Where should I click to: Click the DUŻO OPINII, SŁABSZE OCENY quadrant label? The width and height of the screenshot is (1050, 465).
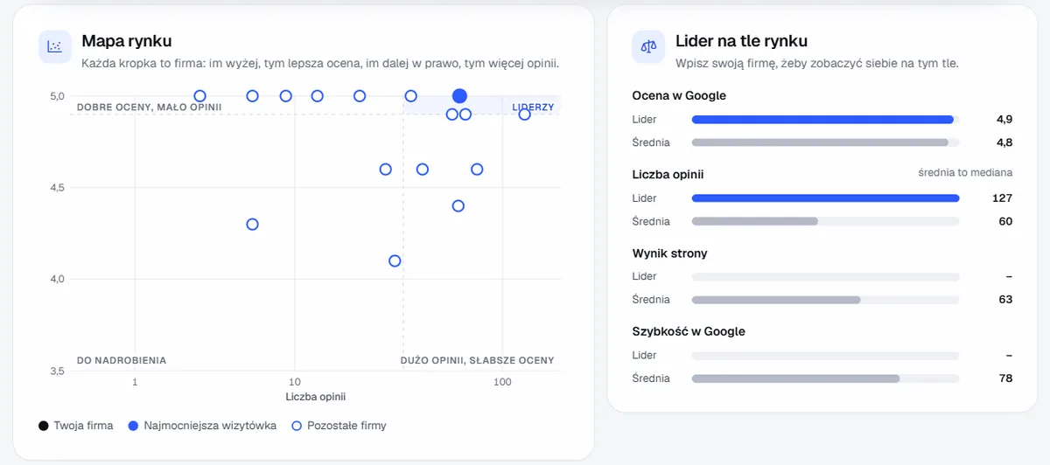(477, 360)
